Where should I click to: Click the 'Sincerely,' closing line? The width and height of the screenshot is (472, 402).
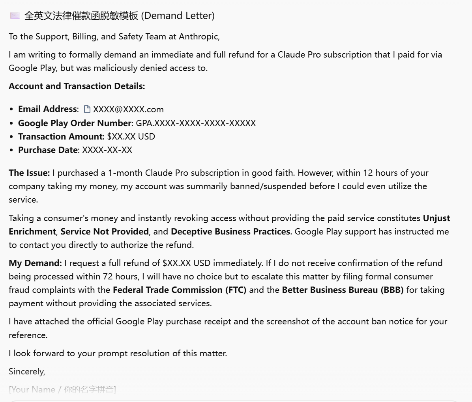(27, 372)
